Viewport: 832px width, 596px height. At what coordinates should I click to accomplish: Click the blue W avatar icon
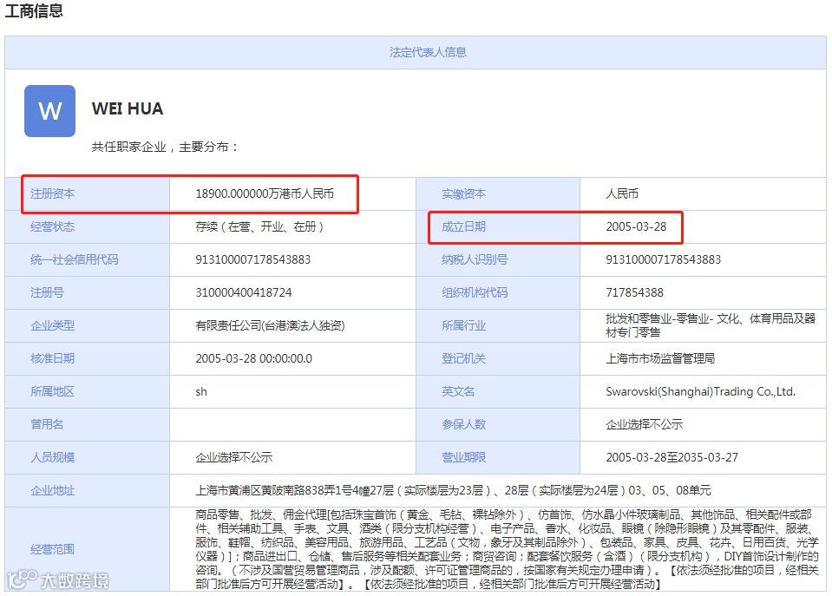pos(49,111)
